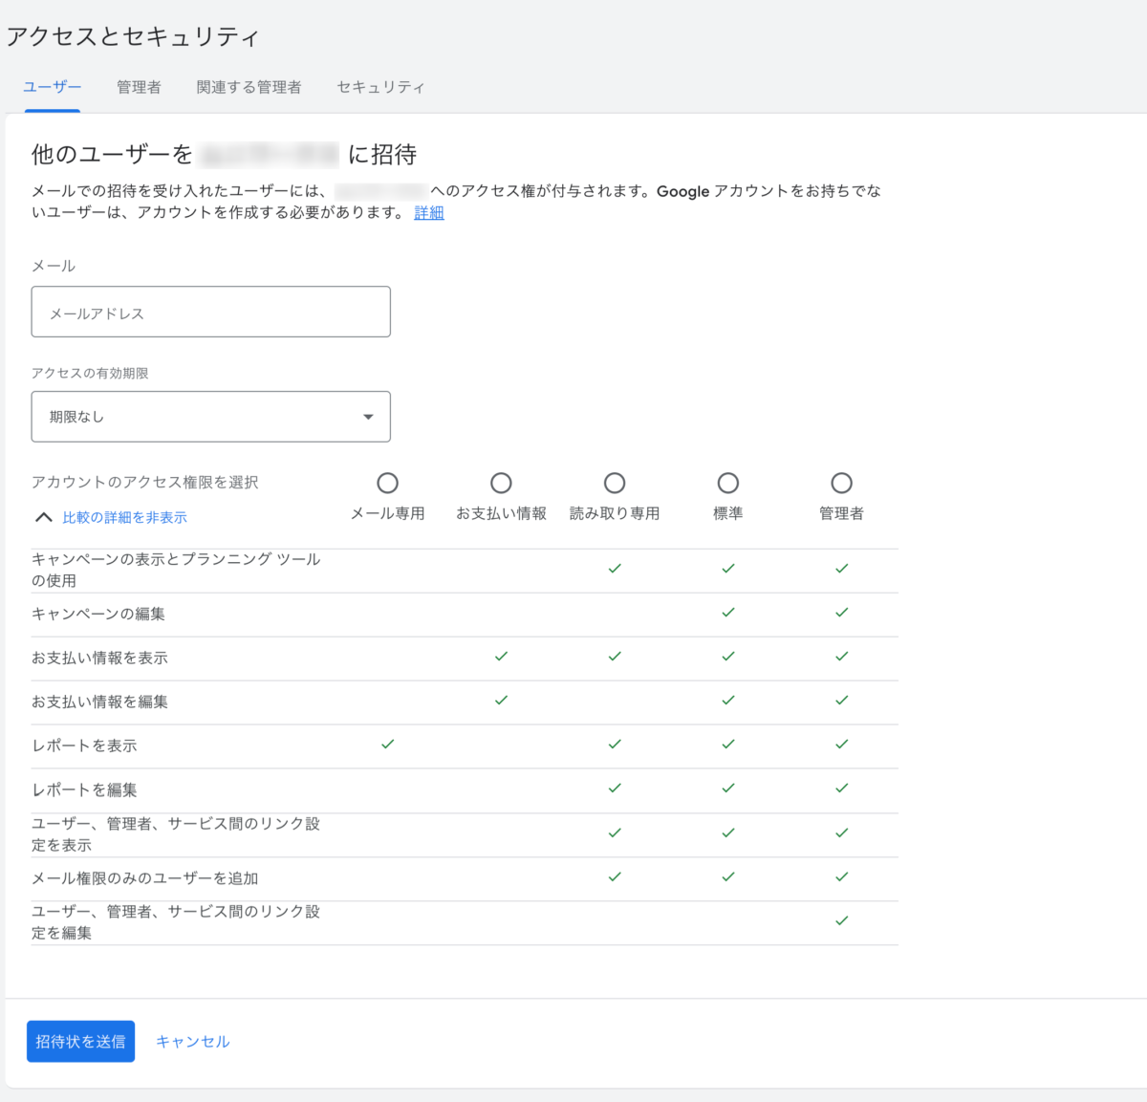Click the メールアドレス input field
Screen dimensions: 1147x1102
[x=210, y=313]
